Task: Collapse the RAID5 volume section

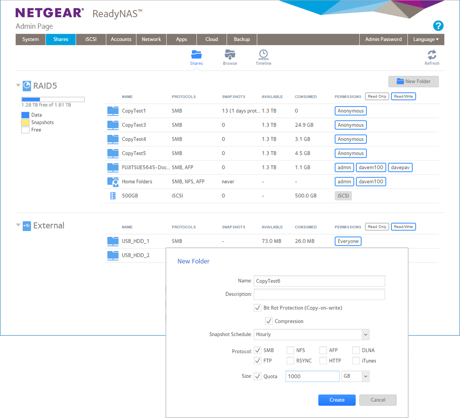Action: pyautogui.click(x=18, y=85)
